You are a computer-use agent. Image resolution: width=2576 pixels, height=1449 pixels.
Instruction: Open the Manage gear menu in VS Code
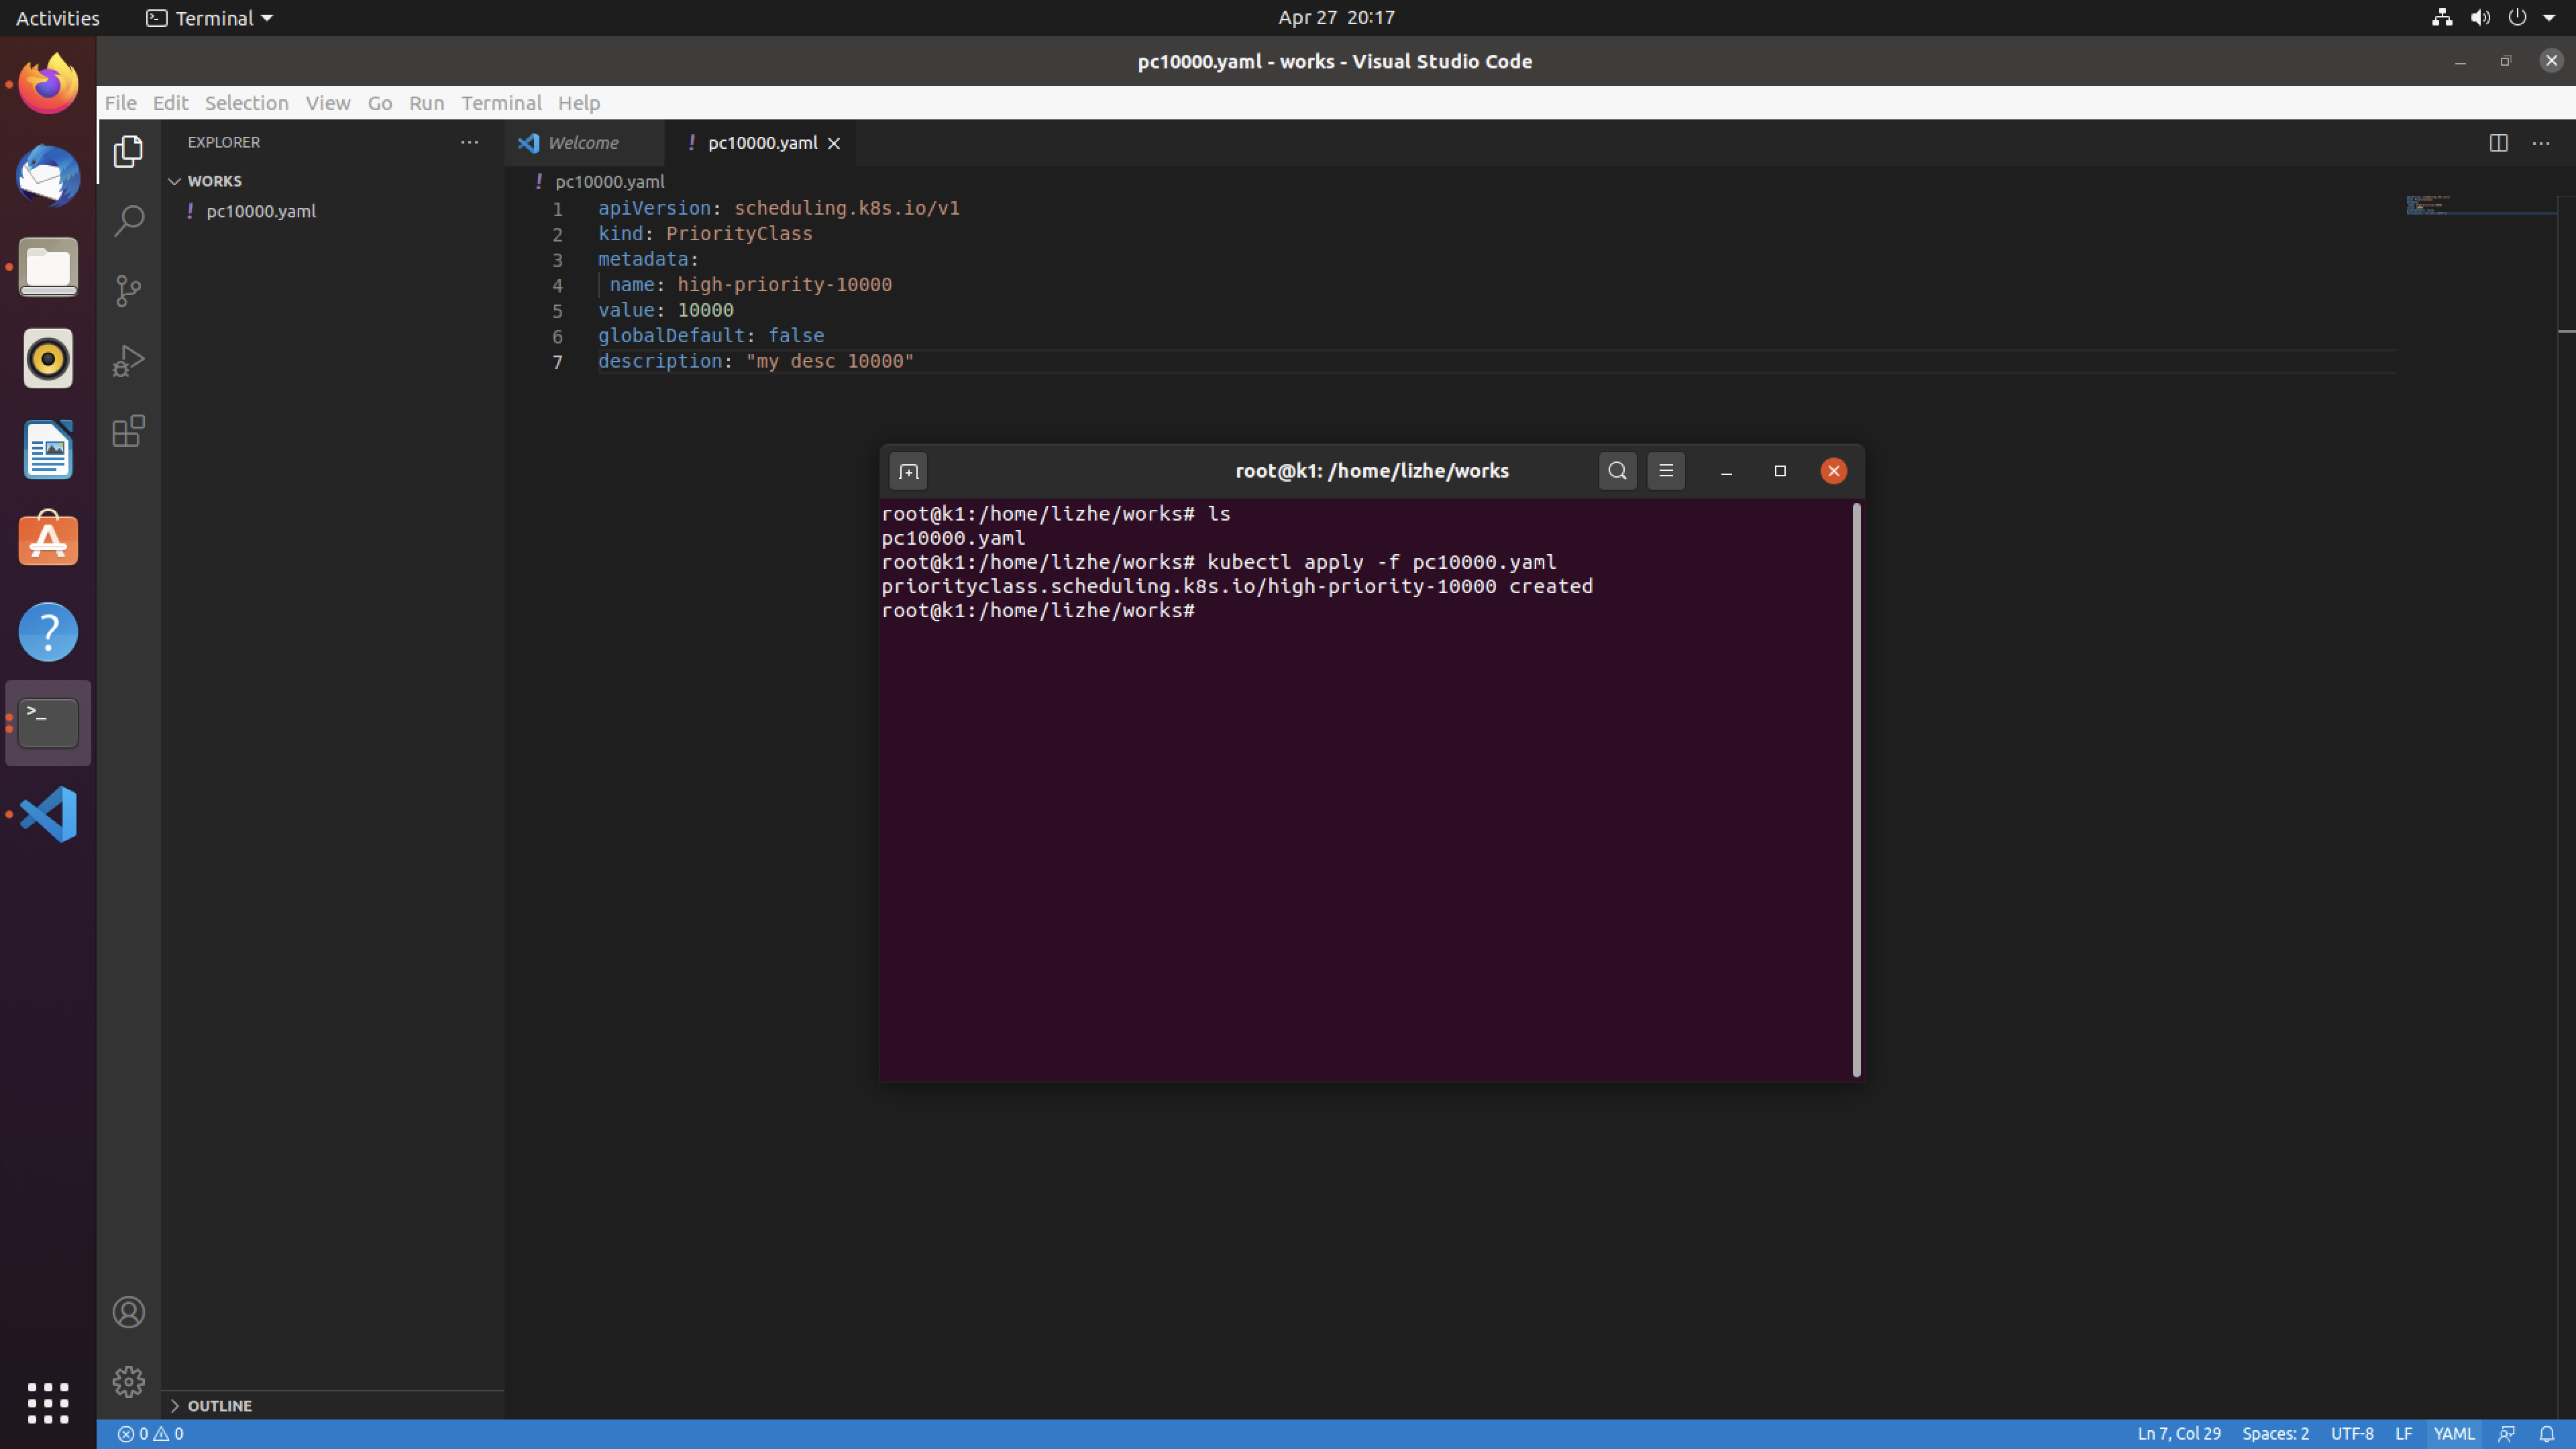tap(128, 1382)
